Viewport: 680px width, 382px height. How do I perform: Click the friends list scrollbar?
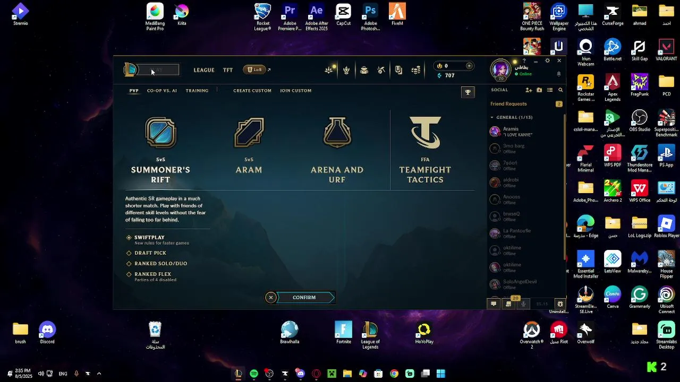(x=564, y=186)
